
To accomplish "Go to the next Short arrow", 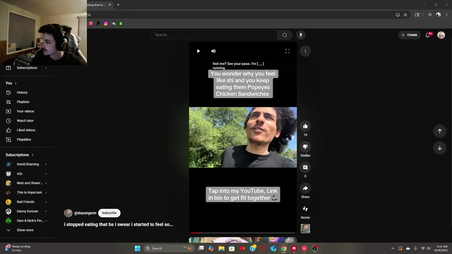I will point(440,148).
